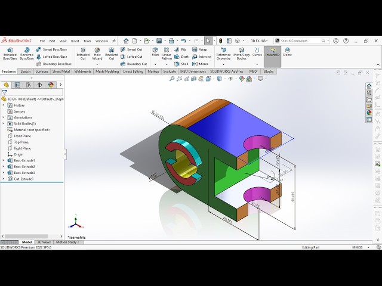Open the Curves tool

tap(257, 52)
